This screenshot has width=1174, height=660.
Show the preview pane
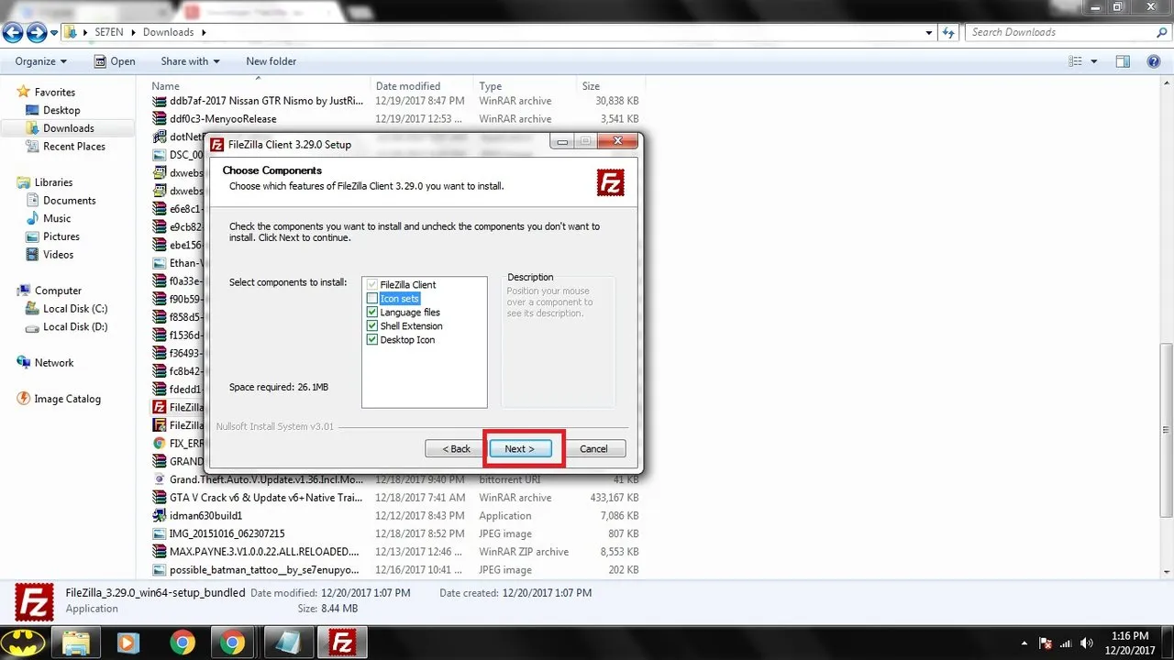click(1123, 61)
